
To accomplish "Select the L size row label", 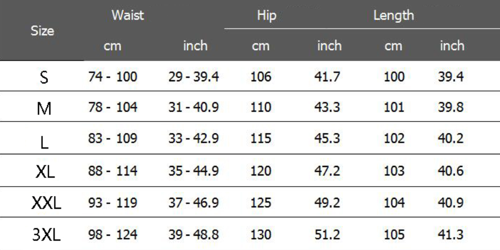I will point(44,140).
